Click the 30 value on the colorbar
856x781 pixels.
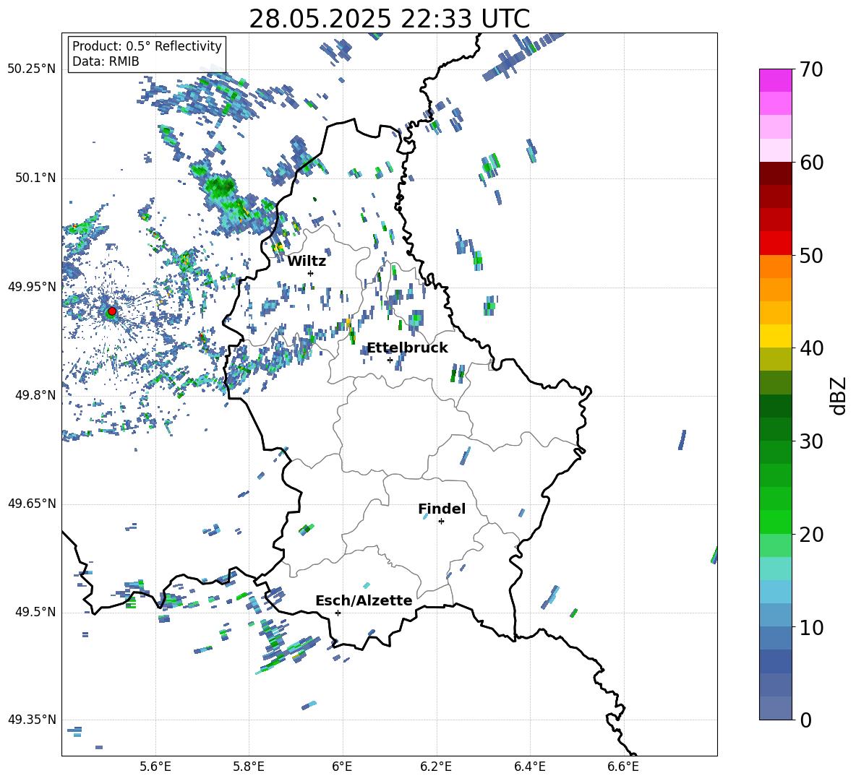tap(810, 441)
